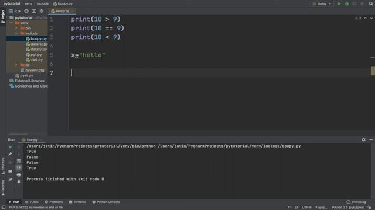Expand the bin folder chevron
Image resolution: width=375 pixels, height=210 pixels.
pyautogui.click(x=16, y=28)
